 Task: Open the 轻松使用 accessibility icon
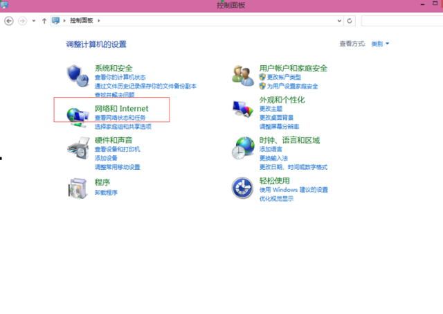(242, 188)
